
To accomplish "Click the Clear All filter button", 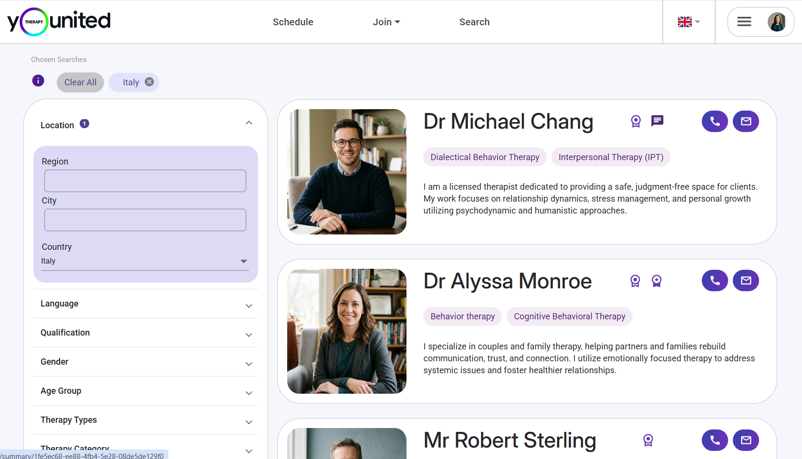I will coord(80,82).
